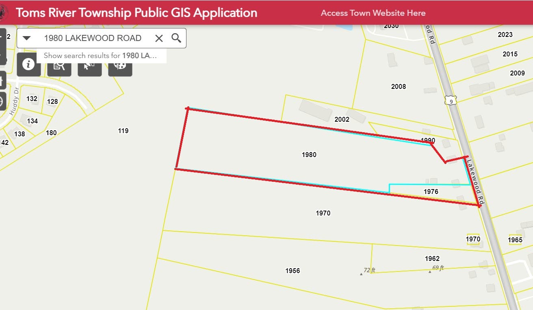
Task: Click the magnifier search icon
Action: tap(176, 38)
